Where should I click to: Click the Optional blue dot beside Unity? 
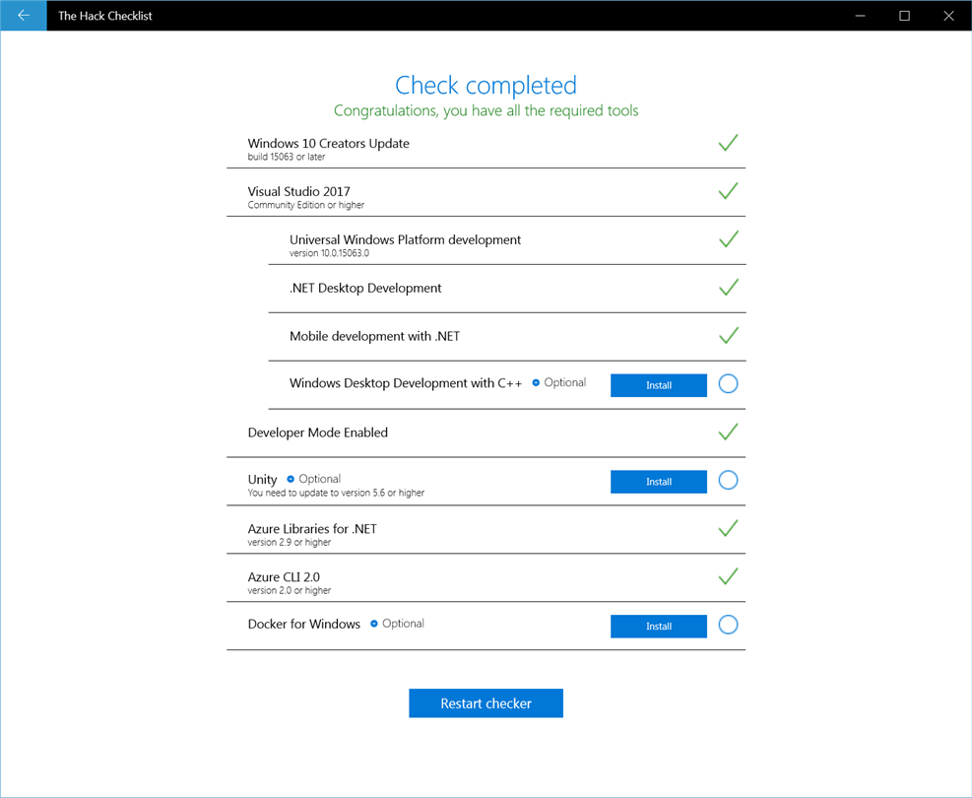291,479
